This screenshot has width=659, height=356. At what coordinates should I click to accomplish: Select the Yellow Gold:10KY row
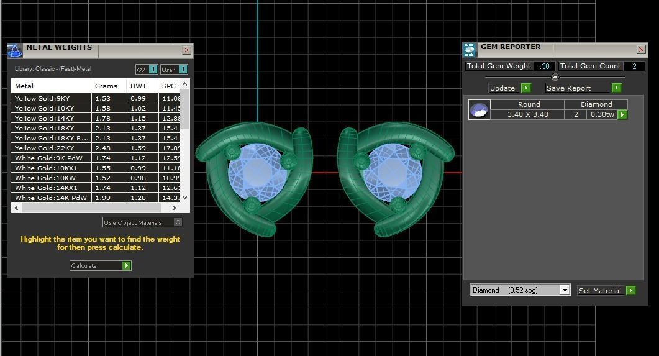tap(96, 109)
